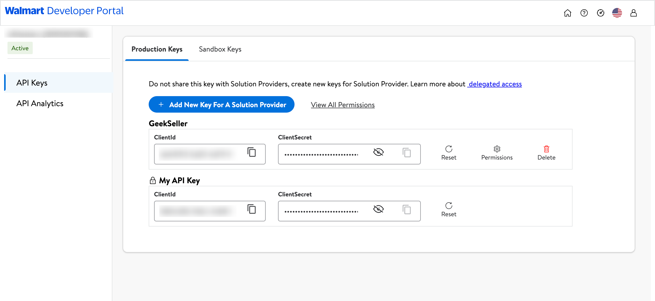The height and width of the screenshot is (301, 655).
Task: Copy the My API Key ClientSecret
Action: (407, 210)
